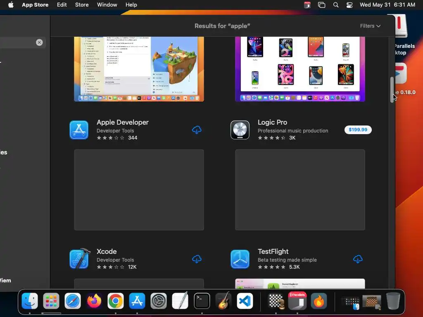Click the Results for "apple" heading
423x317 pixels.
222,26
